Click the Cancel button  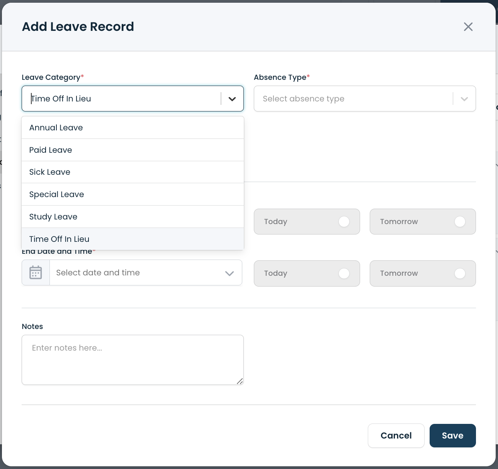coord(396,436)
